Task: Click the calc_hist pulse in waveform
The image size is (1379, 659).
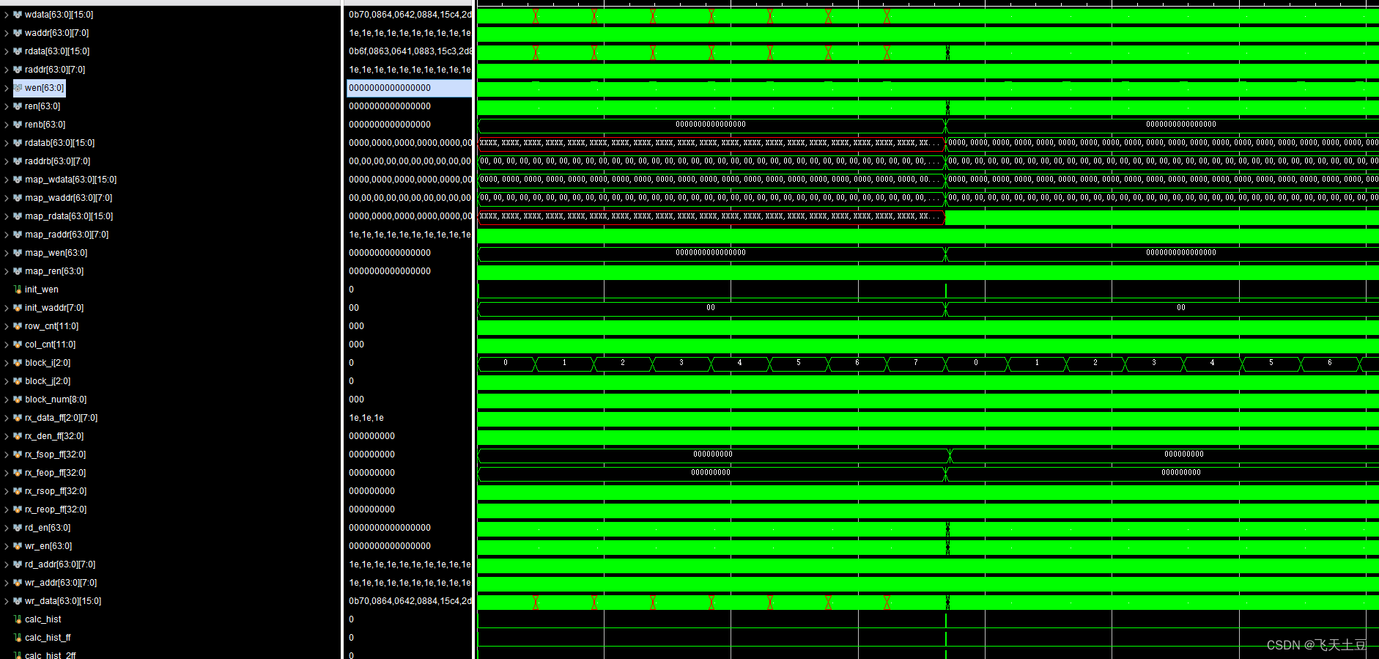Action: coord(946,620)
